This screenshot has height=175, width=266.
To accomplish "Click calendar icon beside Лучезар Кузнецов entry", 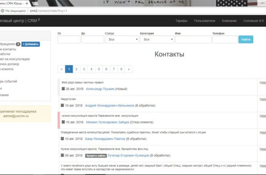I will click(63, 155).
